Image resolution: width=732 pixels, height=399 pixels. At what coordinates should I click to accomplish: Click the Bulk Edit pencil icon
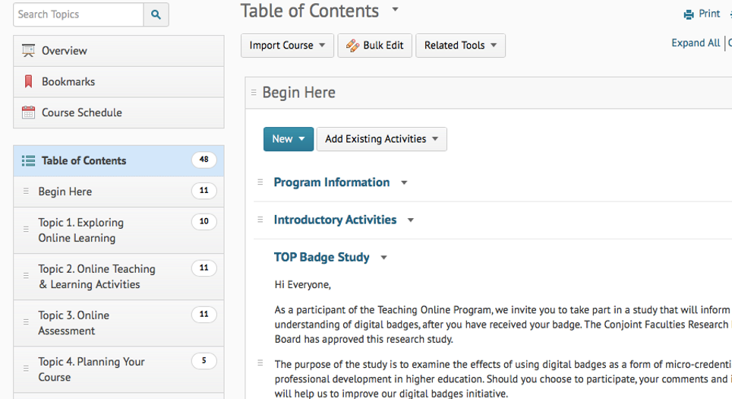[352, 46]
